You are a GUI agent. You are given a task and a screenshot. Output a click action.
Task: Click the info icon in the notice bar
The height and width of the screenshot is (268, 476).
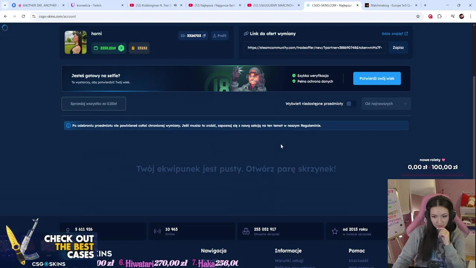[x=68, y=126]
